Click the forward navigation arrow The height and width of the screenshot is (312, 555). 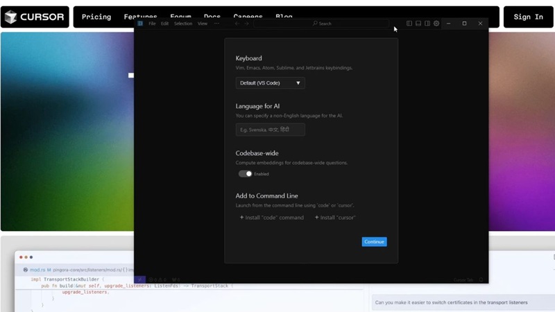pos(246,24)
